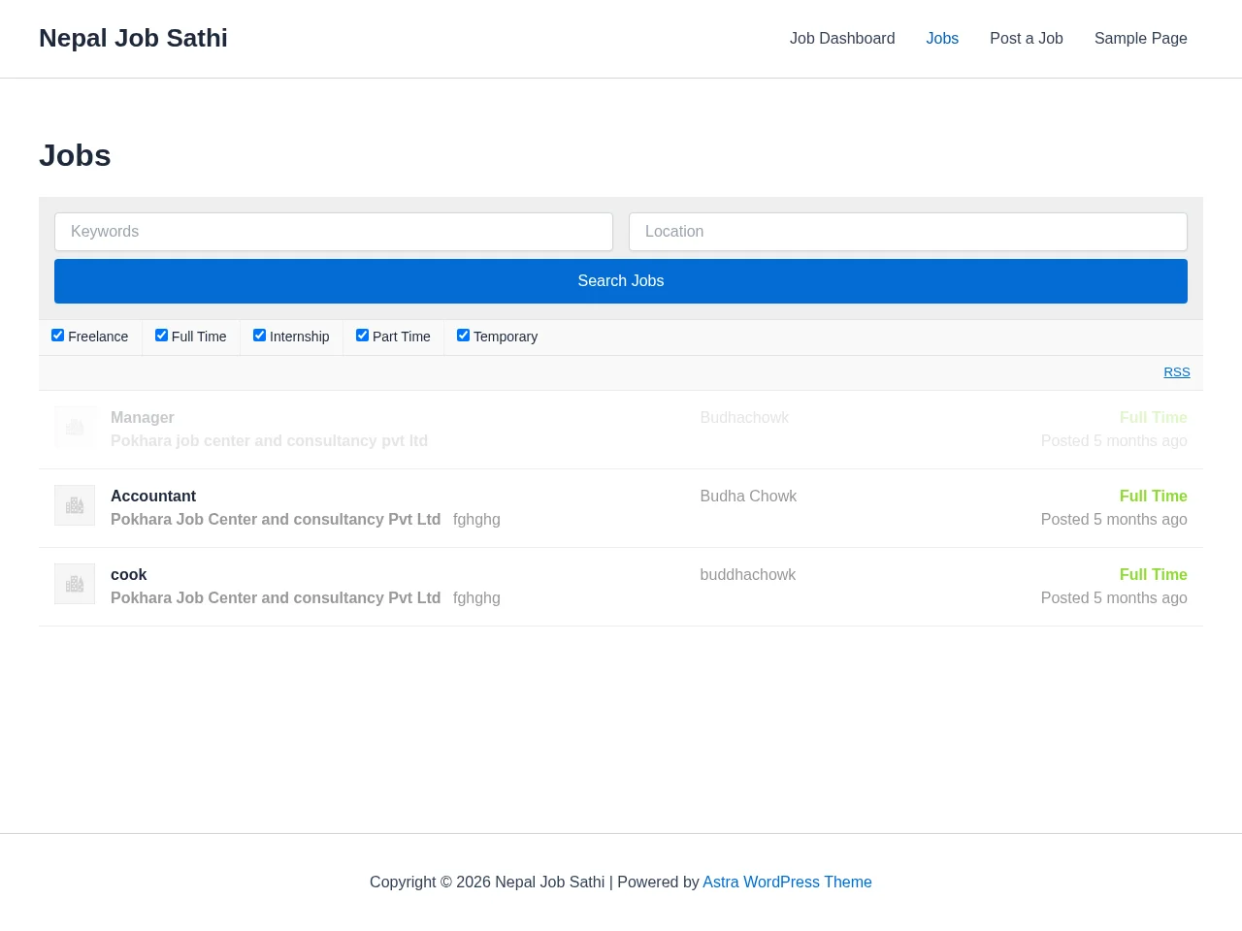
Task: Click the Nepal Job Sathi site title
Action: click(133, 38)
